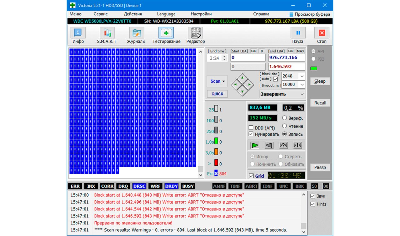Click the Passp button
The image size is (400, 236).
point(320,167)
